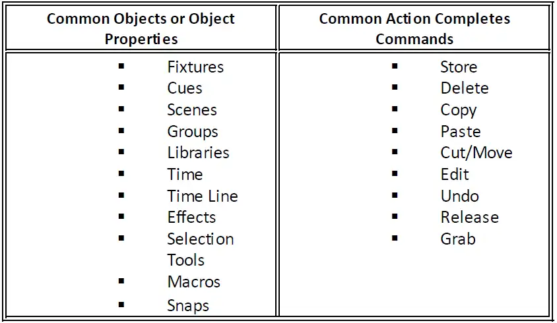557x323 pixels.
Task: Click the Common Action Completes Commands header
Action: pos(414,29)
